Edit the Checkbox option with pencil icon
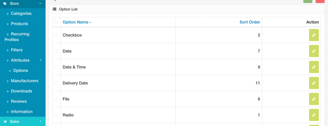 click(314, 35)
